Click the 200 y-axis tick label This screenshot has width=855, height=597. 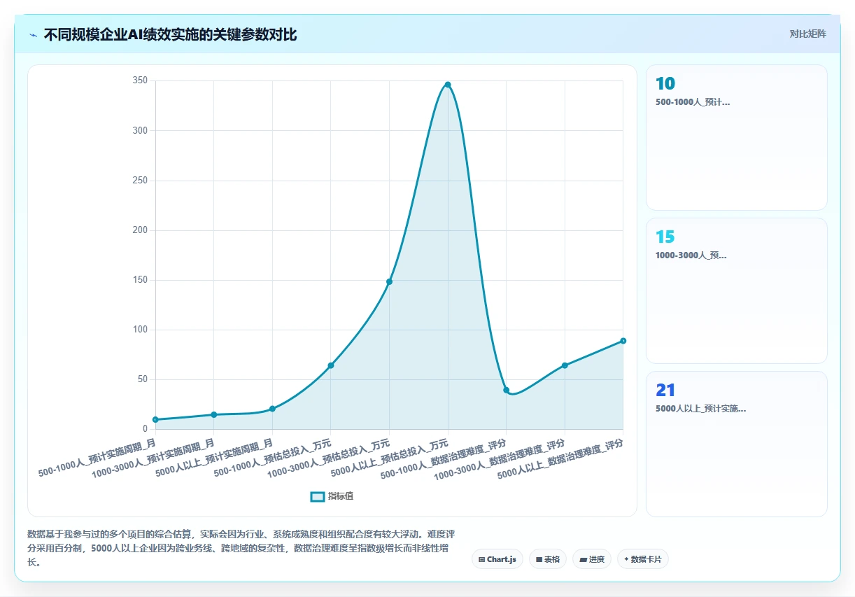140,230
